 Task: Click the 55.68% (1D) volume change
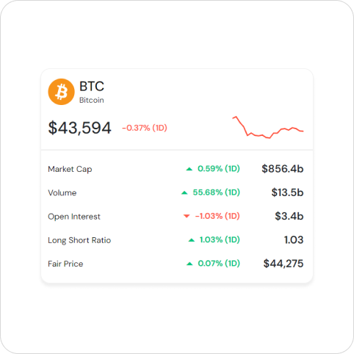pos(217,192)
